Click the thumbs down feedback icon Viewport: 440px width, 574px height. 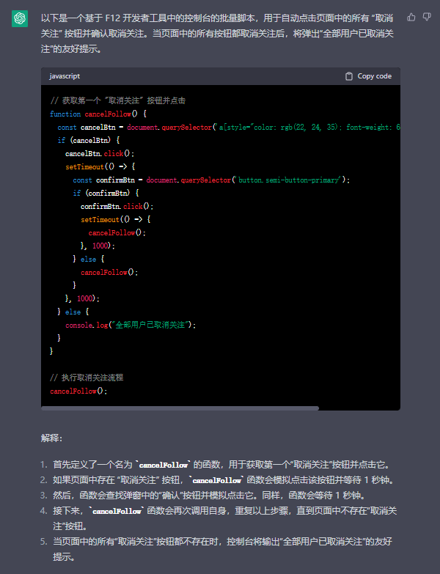(427, 17)
